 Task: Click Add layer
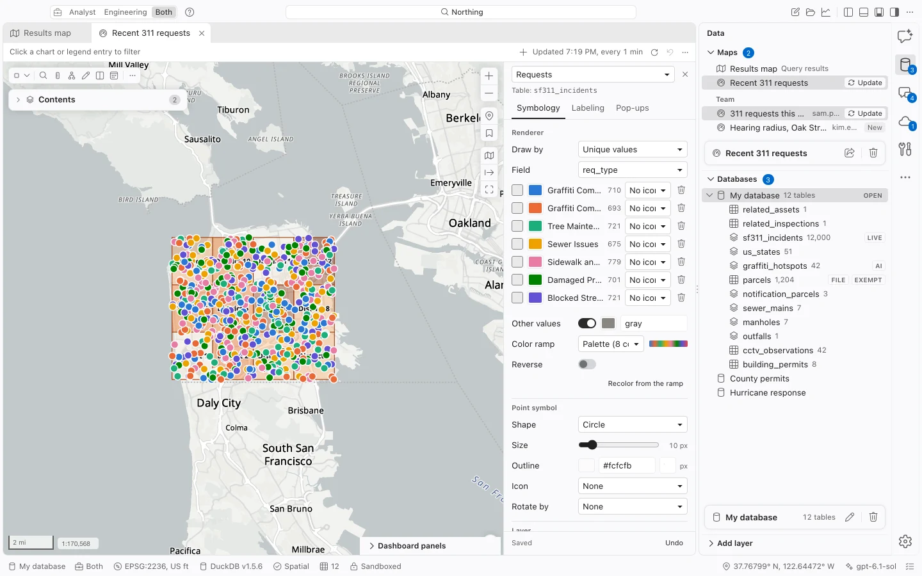point(734,543)
